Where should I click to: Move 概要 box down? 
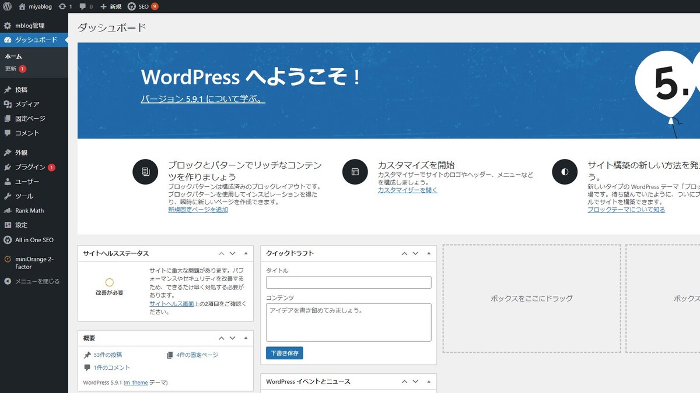point(233,338)
